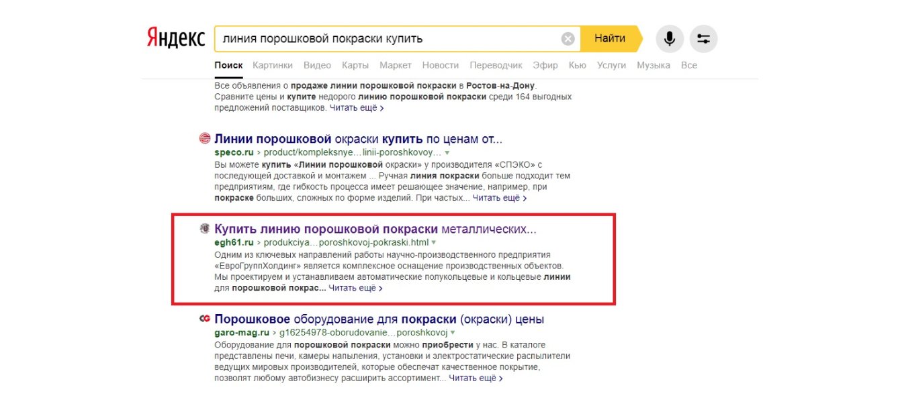Click the Найти search button
900x412 pixels.
610,39
